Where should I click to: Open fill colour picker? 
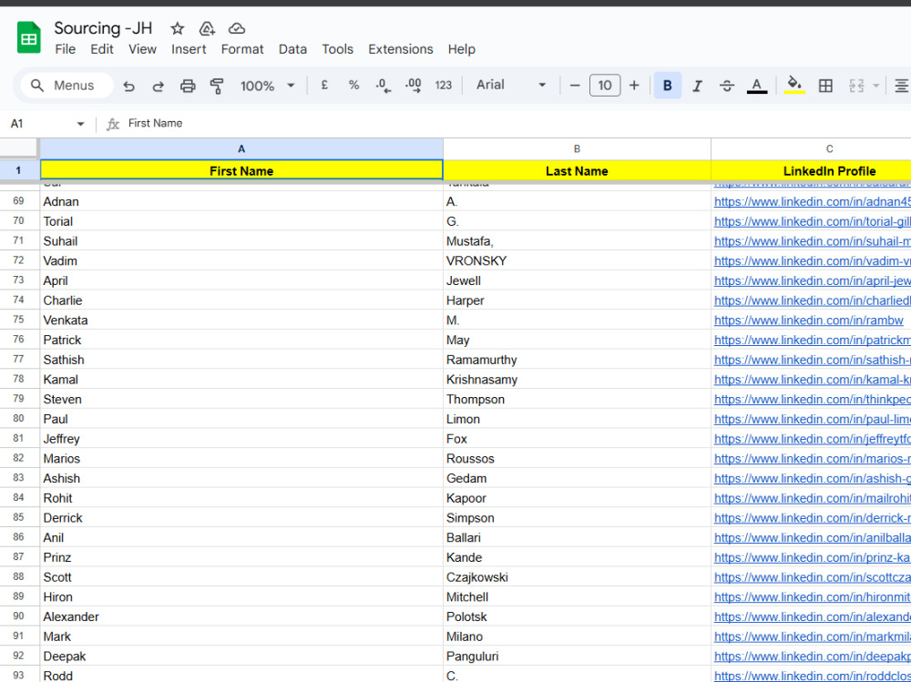[x=794, y=86]
